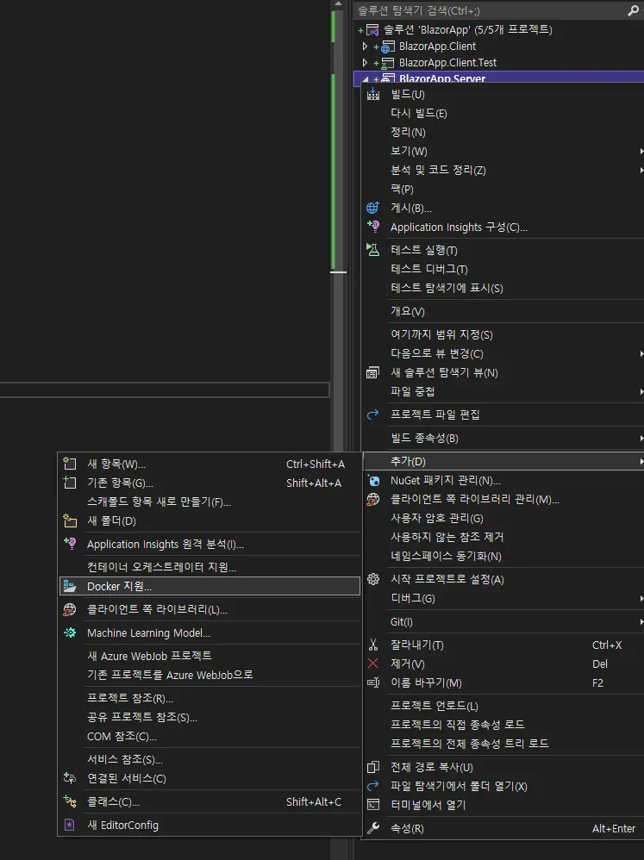Click the gear icon next to 시작 프로젝트로 설정(A)

pos(373,579)
